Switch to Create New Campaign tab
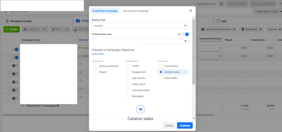 (x=105, y=11)
